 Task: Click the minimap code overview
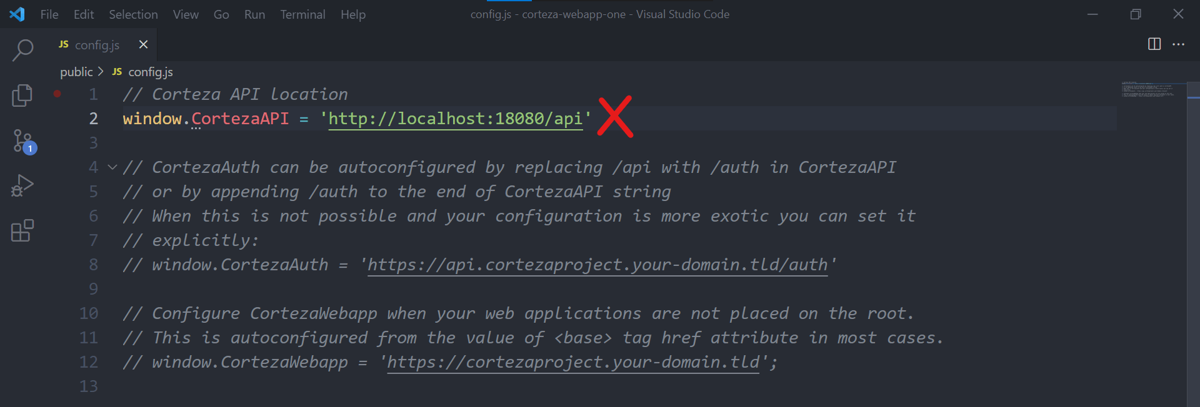pos(1149,89)
